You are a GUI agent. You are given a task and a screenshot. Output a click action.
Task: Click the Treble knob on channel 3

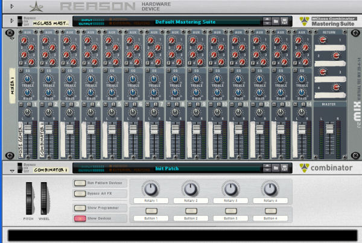point(69,79)
